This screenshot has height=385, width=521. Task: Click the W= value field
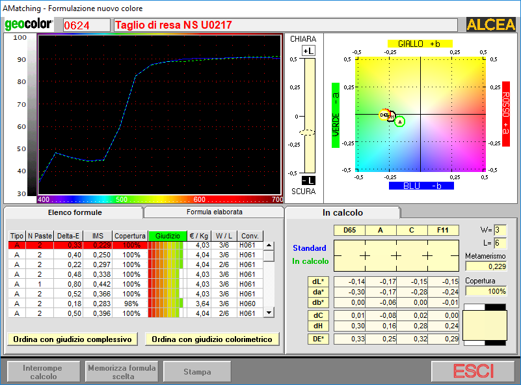pos(500,230)
